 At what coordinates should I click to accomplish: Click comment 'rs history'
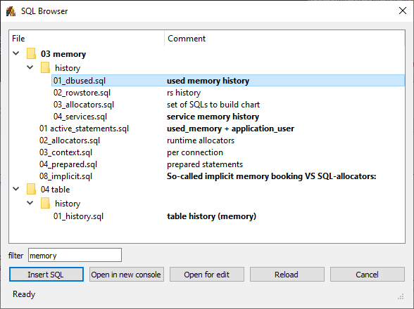point(184,93)
